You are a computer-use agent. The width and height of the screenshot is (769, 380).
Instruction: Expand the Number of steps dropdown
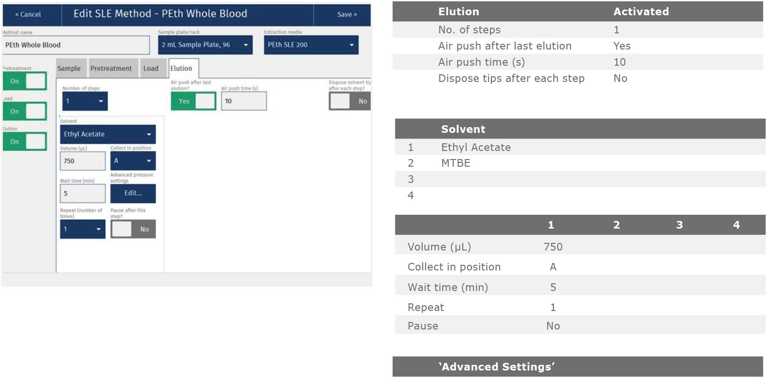pos(85,101)
